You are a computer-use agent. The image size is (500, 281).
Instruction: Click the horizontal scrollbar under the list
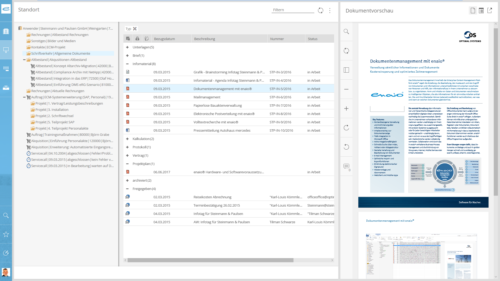210,260
